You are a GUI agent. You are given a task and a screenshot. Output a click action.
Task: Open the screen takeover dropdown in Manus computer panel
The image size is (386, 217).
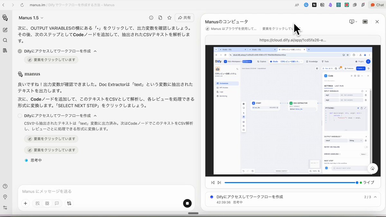[353, 22]
